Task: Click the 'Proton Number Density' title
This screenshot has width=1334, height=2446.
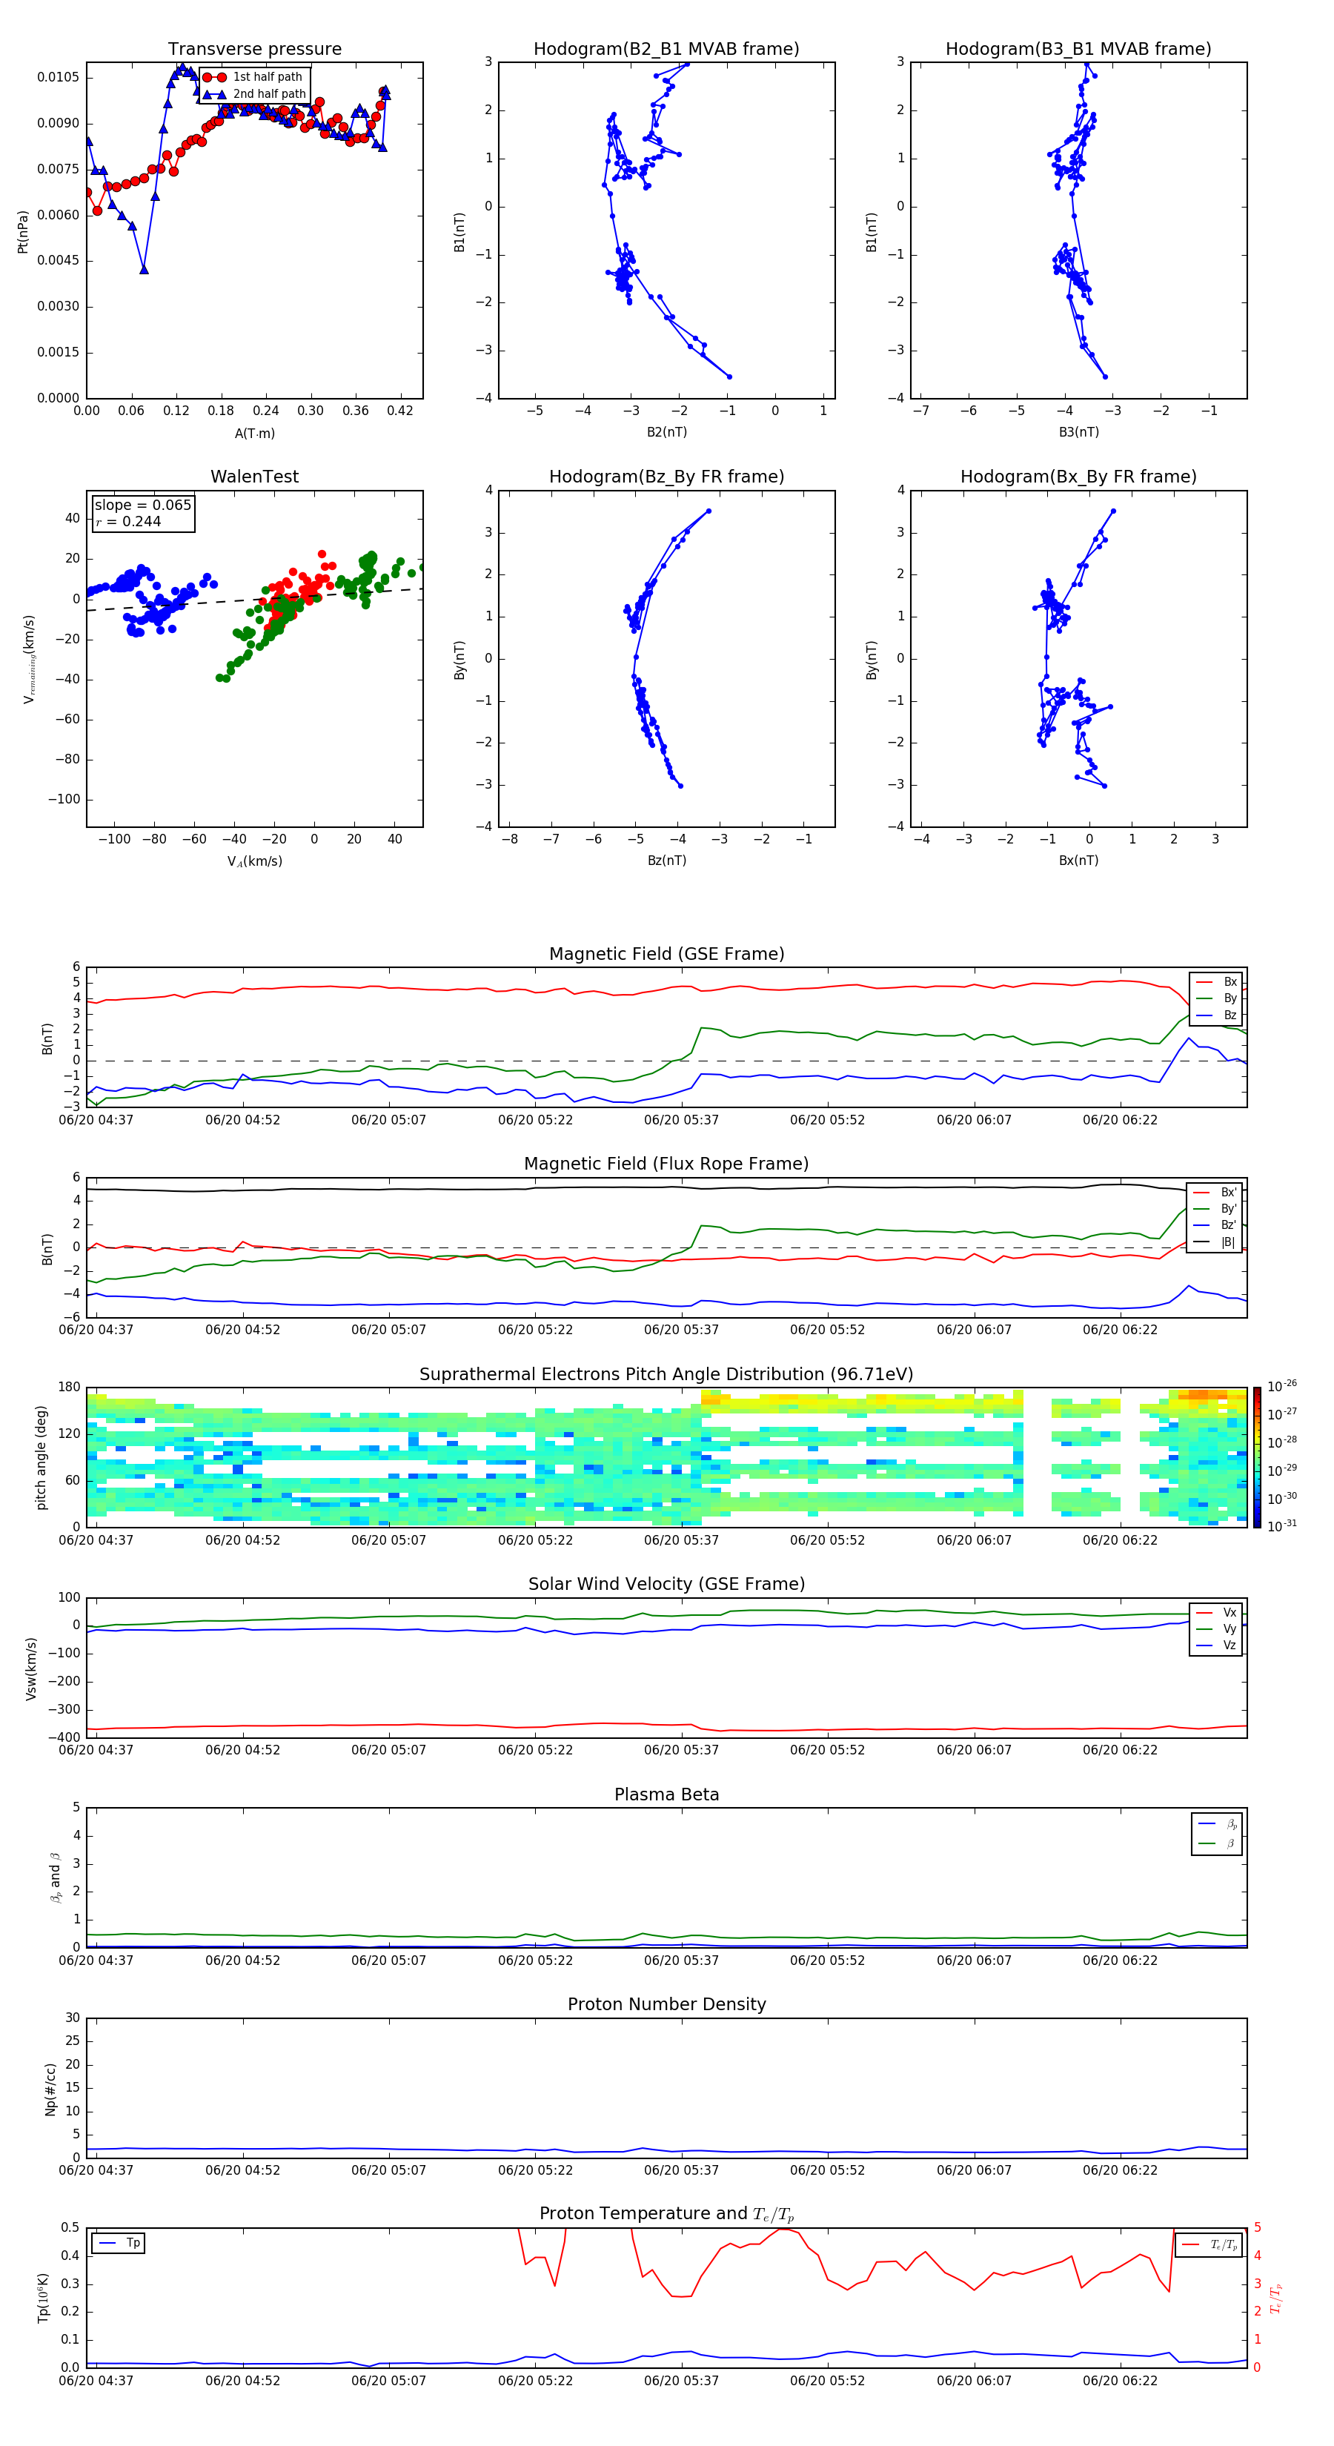Action: coord(666,2004)
